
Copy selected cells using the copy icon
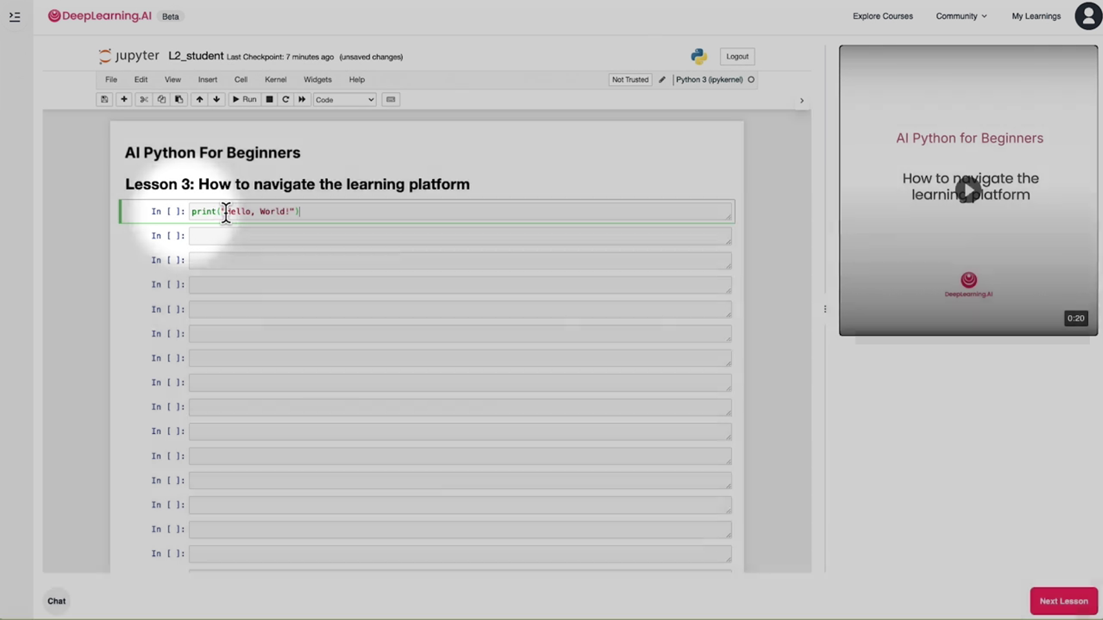click(161, 99)
